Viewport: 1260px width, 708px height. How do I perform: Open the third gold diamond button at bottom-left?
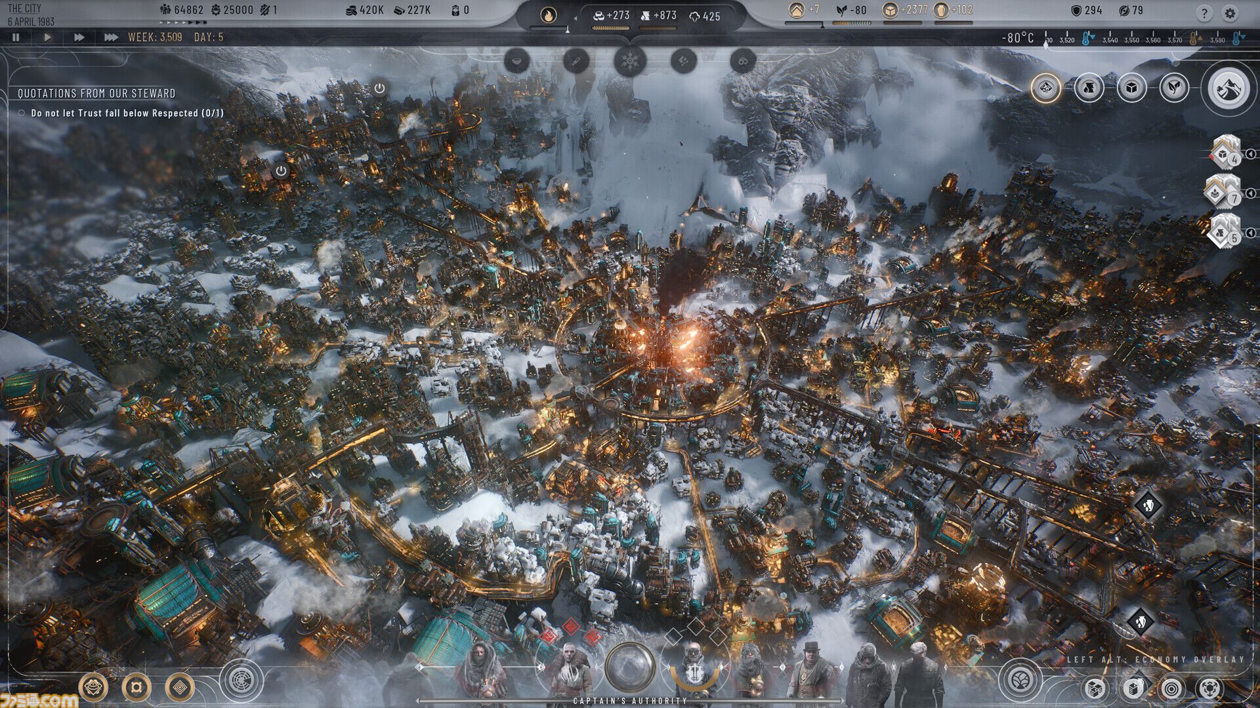(180, 688)
